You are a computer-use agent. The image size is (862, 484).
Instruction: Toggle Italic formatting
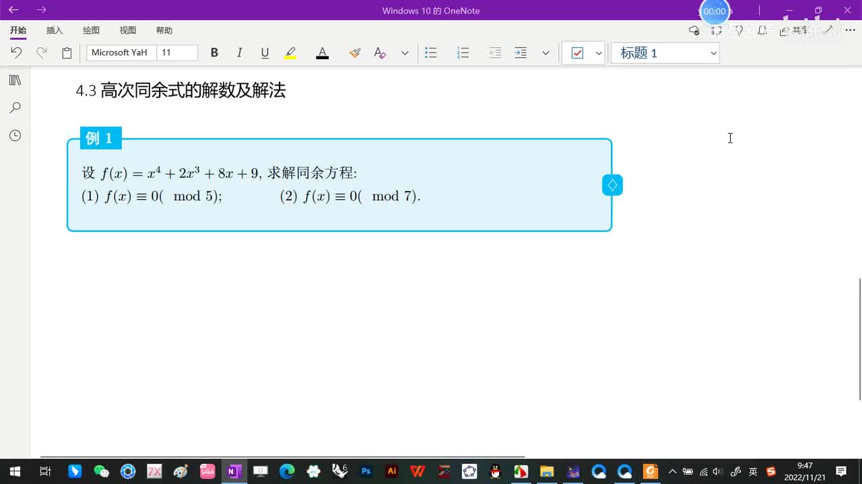pos(239,52)
